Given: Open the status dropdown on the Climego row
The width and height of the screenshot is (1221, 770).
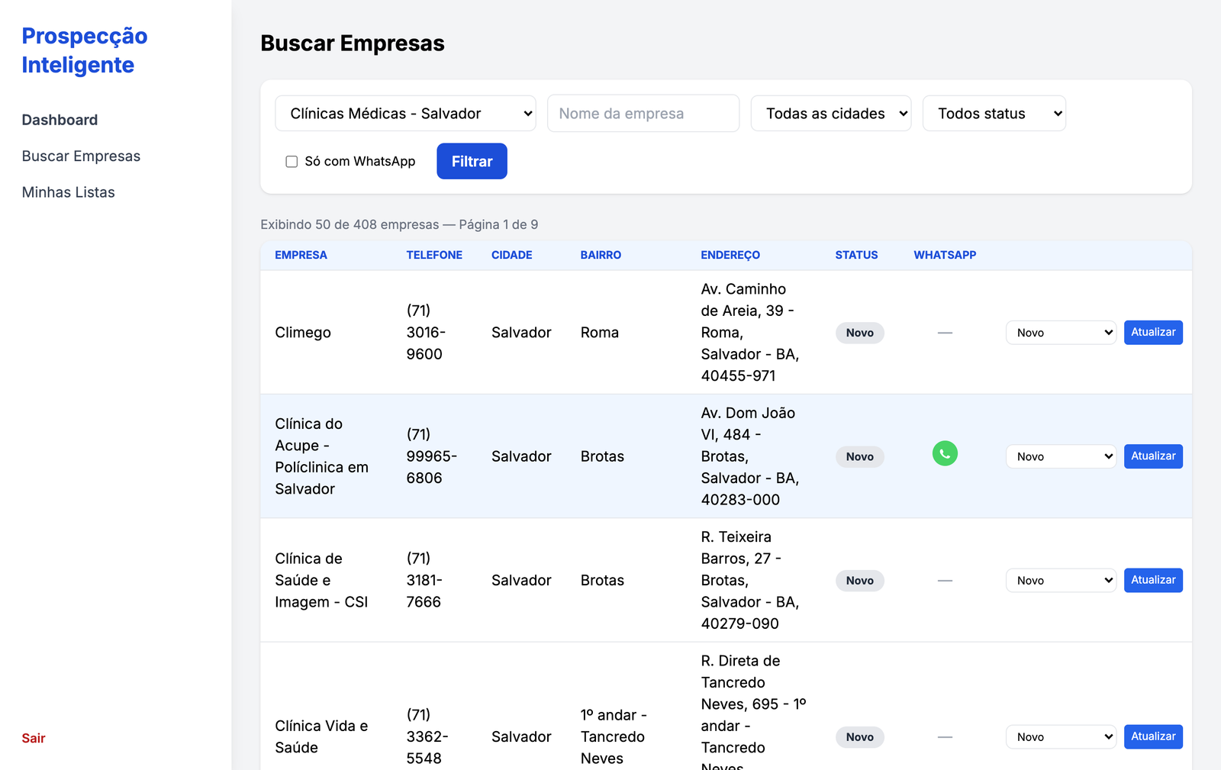Looking at the screenshot, I should coord(1061,332).
